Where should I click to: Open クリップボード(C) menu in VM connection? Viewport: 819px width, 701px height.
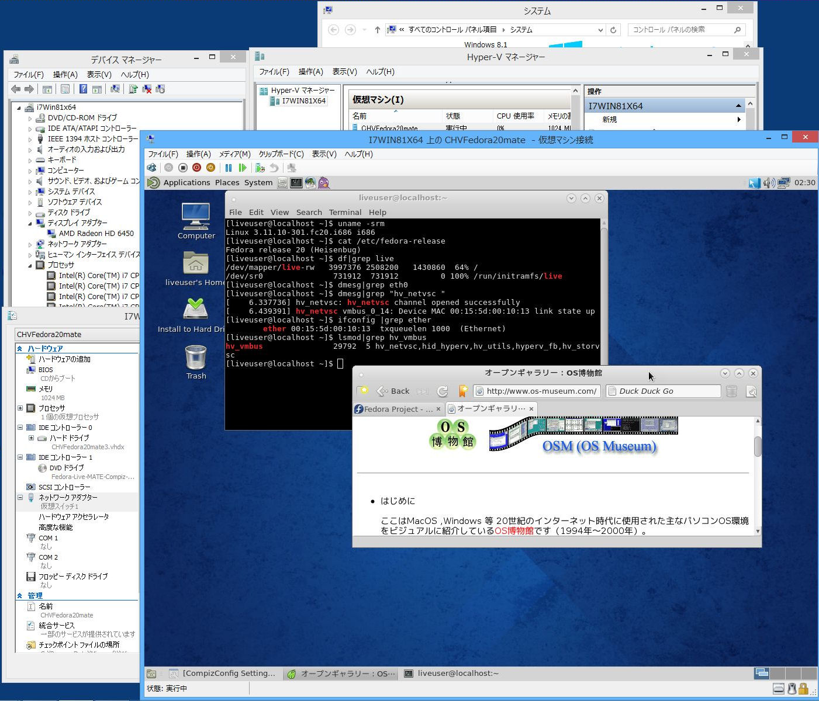click(x=281, y=154)
